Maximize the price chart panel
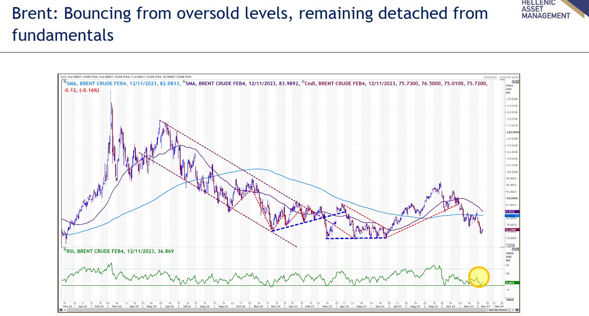Screen dimensions: 589x316 coord(514,82)
